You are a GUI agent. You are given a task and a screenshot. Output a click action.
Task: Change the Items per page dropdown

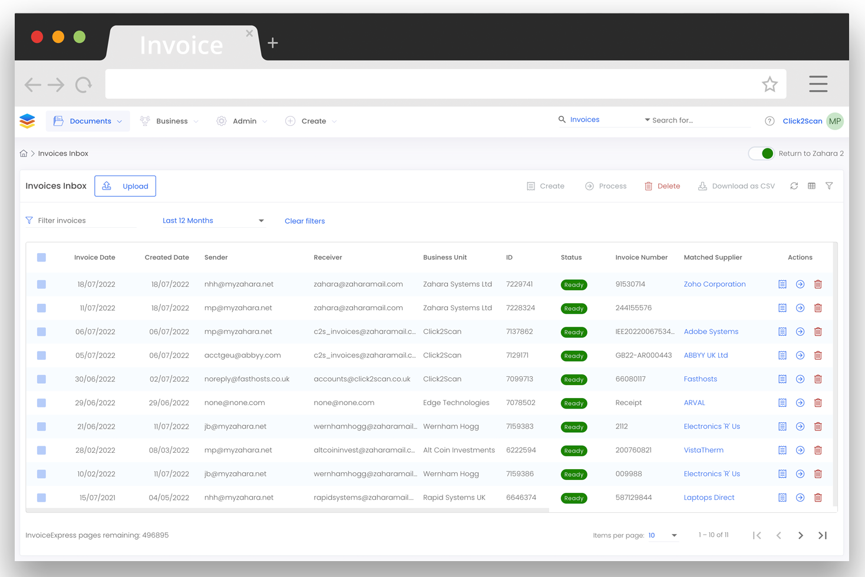pos(664,535)
